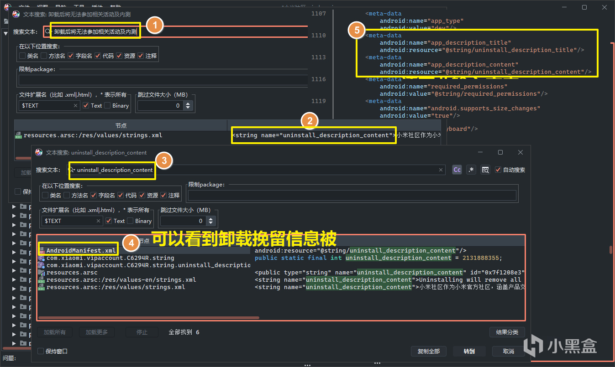Uncheck Text file type in front dialog
615x367 pixels.
[109, 221]
